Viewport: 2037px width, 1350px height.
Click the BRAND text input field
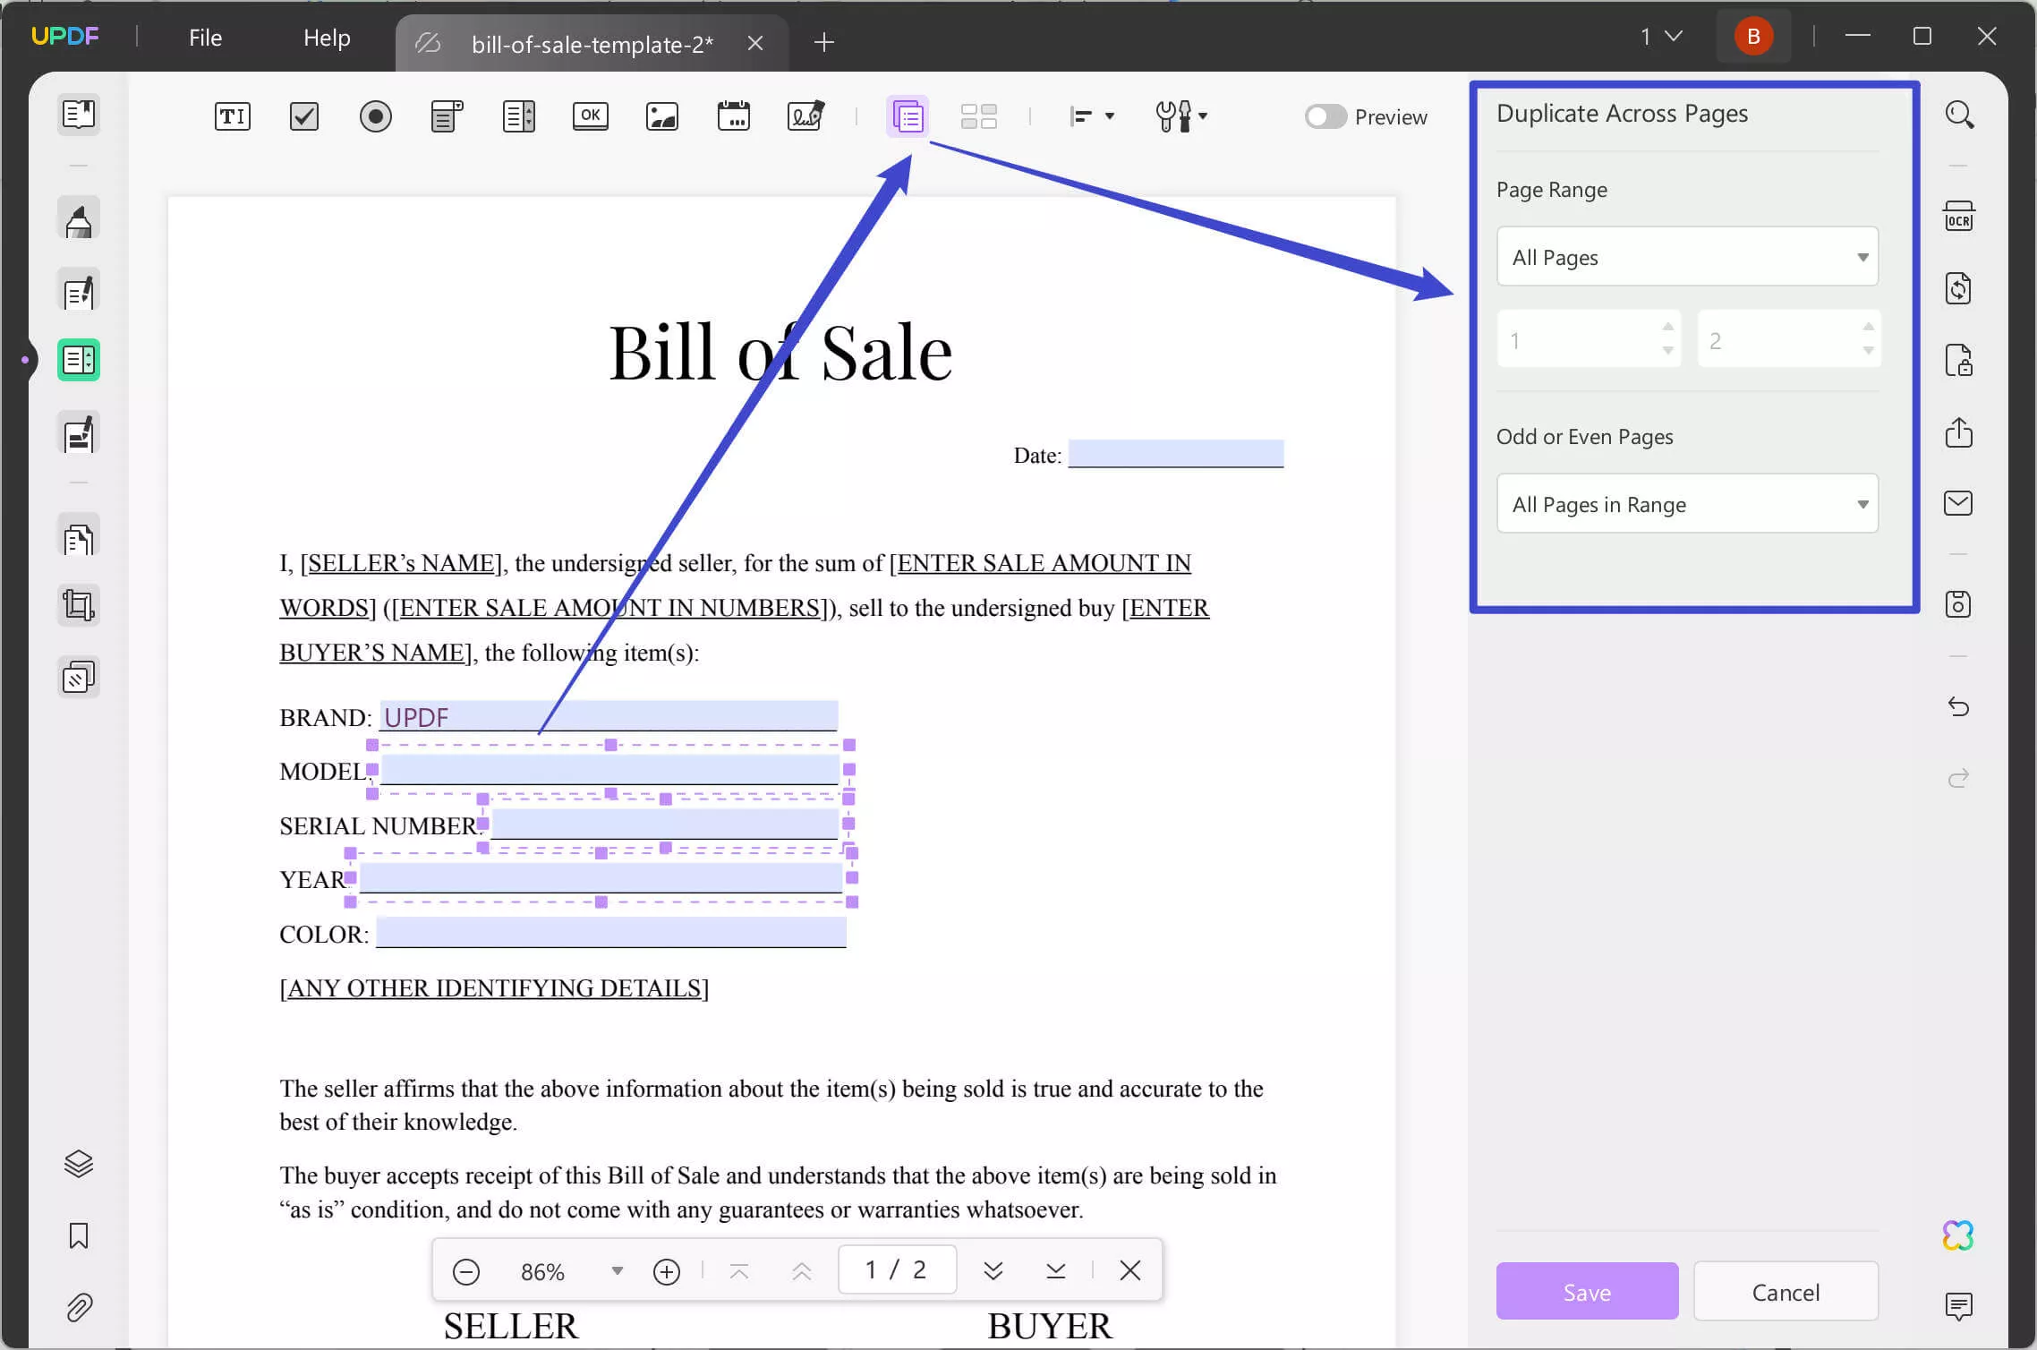point(607,715)
